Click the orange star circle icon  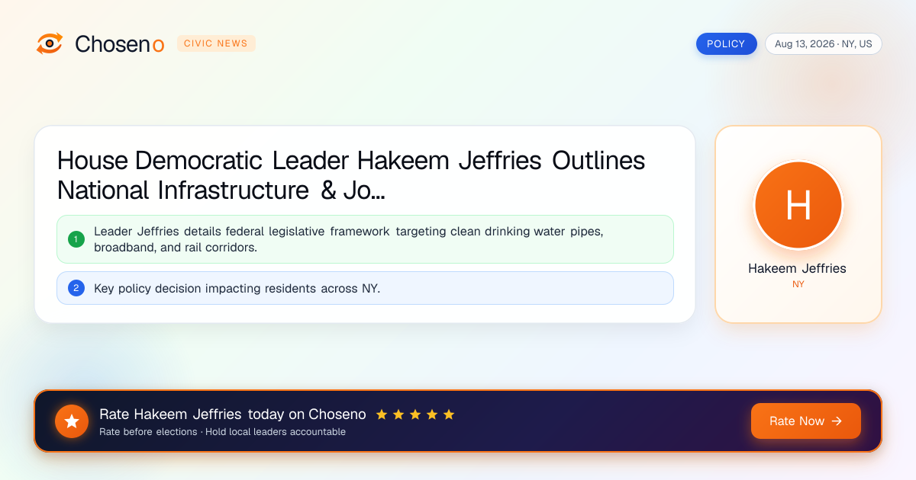pos(72,421)
